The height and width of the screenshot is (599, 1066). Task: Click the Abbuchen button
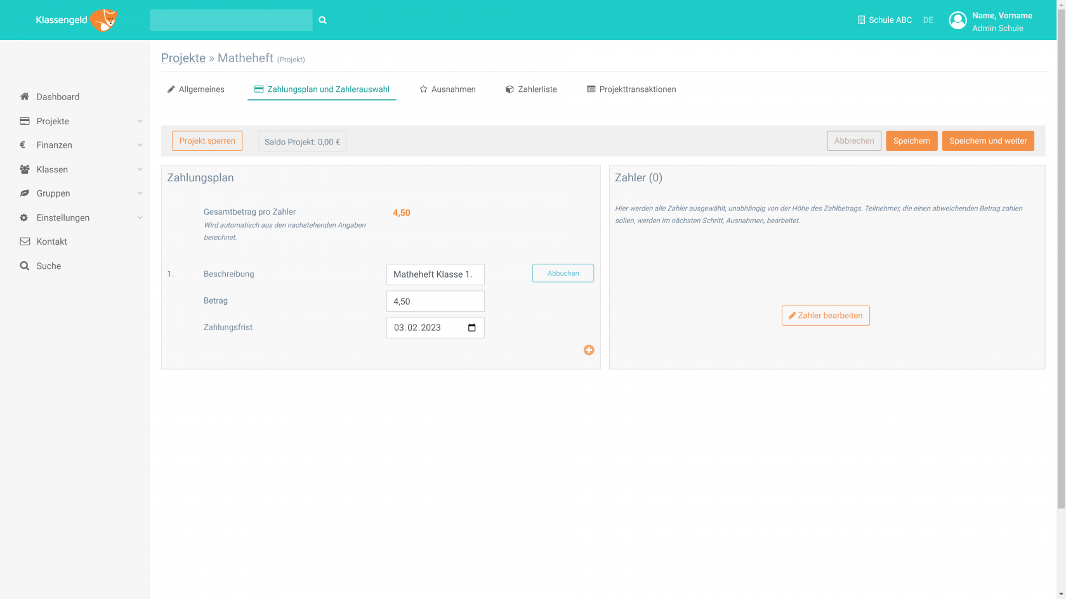click(563, 273)
